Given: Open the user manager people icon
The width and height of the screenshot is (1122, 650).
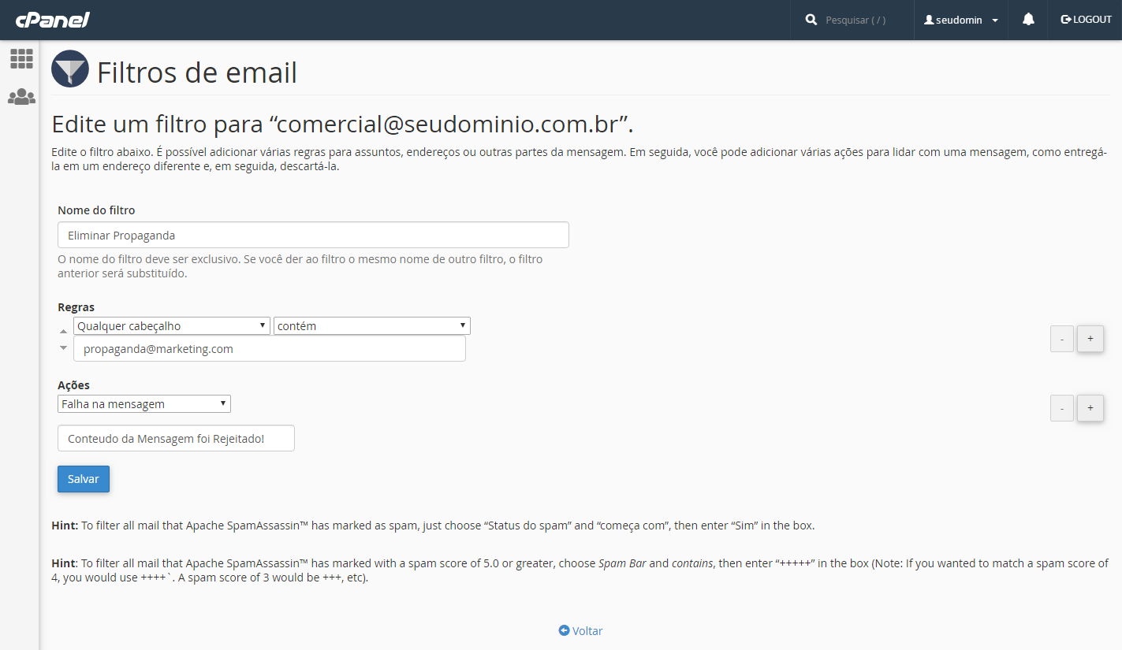Looking at the screenshot, I should point(21,97).
